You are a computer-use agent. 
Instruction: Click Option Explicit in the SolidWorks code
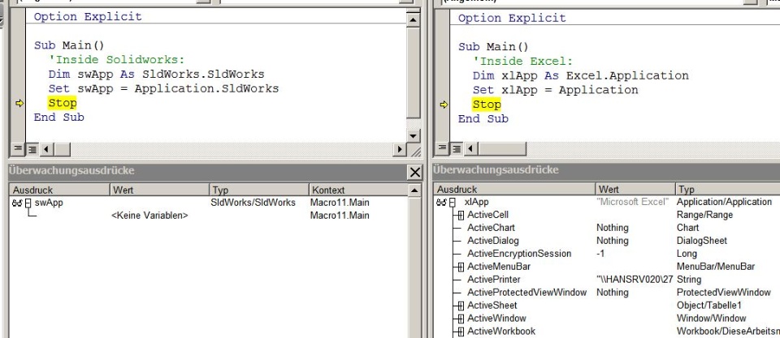(x=88, y=17)
